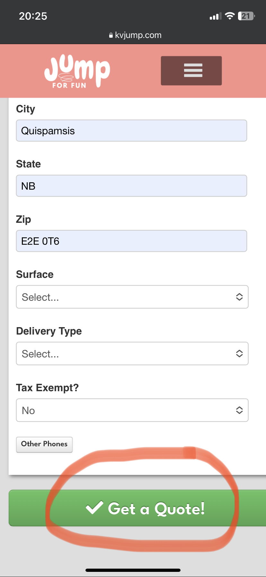Screen dimensions: 266x577
Task: Open the Delivery Type select box
Action: [x=132, y=354]
